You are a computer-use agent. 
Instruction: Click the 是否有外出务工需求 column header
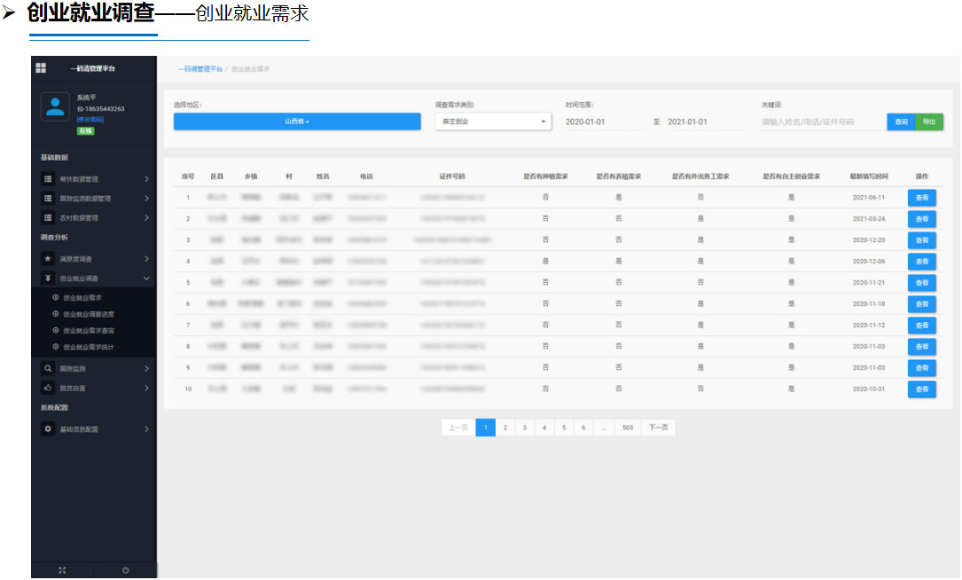[700, 176]
